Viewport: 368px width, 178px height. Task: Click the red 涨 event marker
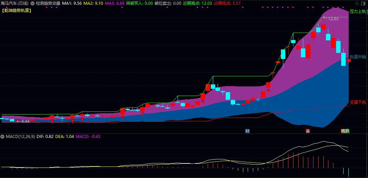tap(308, 131)
